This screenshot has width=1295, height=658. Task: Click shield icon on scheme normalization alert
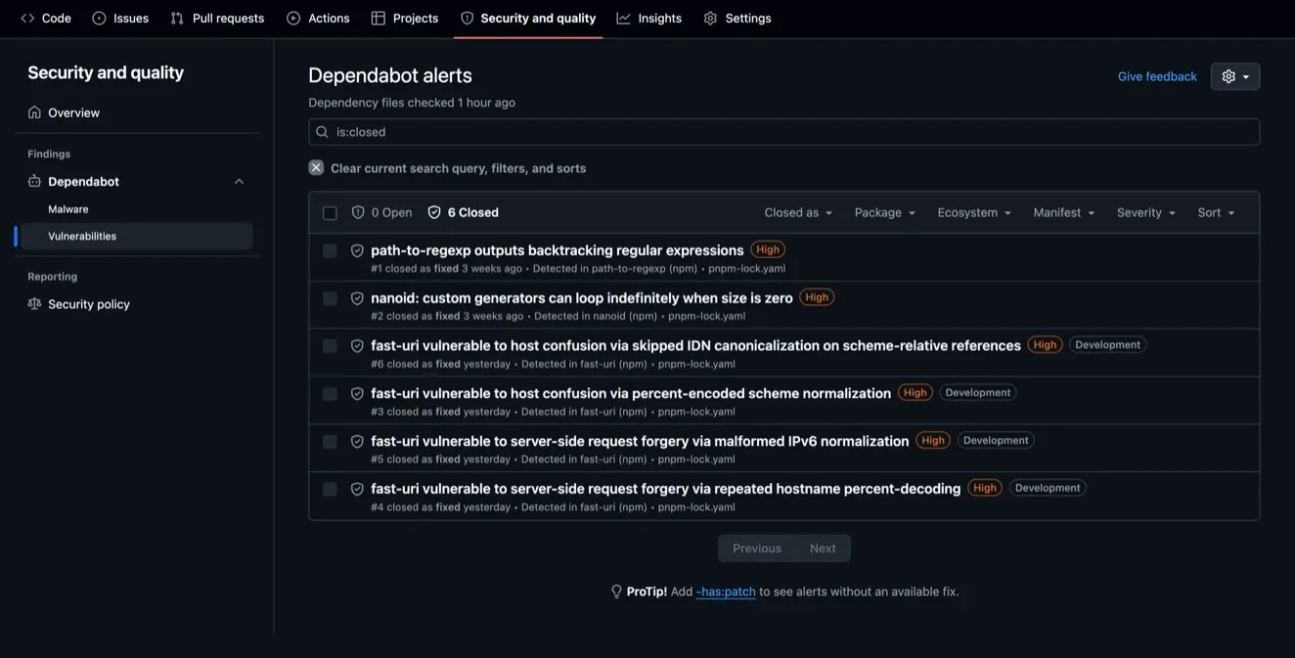pyautogui.click(x=357, y=394)
